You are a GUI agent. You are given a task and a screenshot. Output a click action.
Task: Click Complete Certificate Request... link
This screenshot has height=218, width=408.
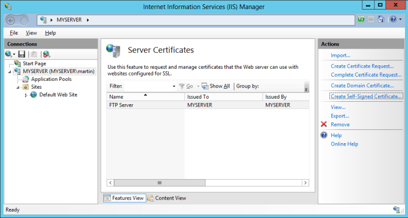(x=366, y=75)
